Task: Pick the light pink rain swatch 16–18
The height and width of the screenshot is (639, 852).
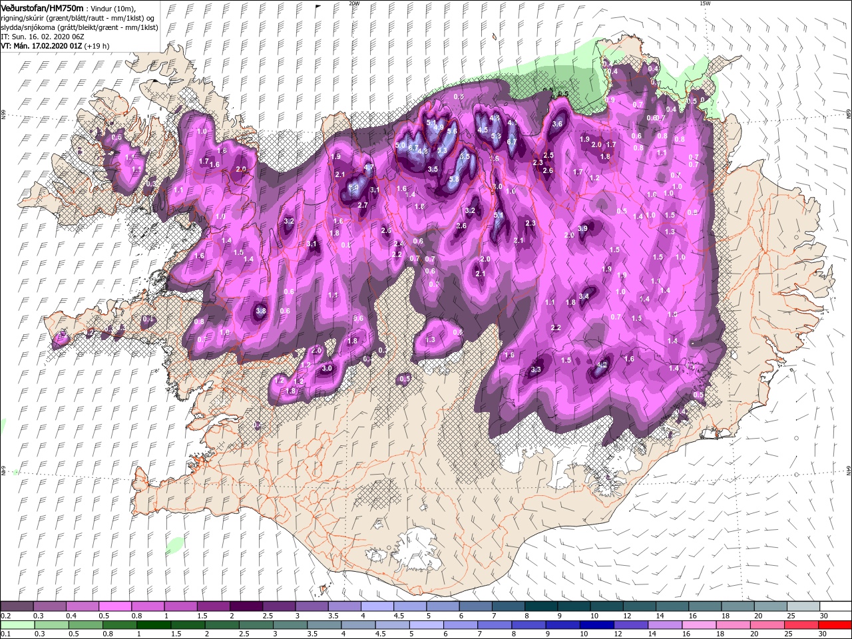Action: [x=698, y=624]
